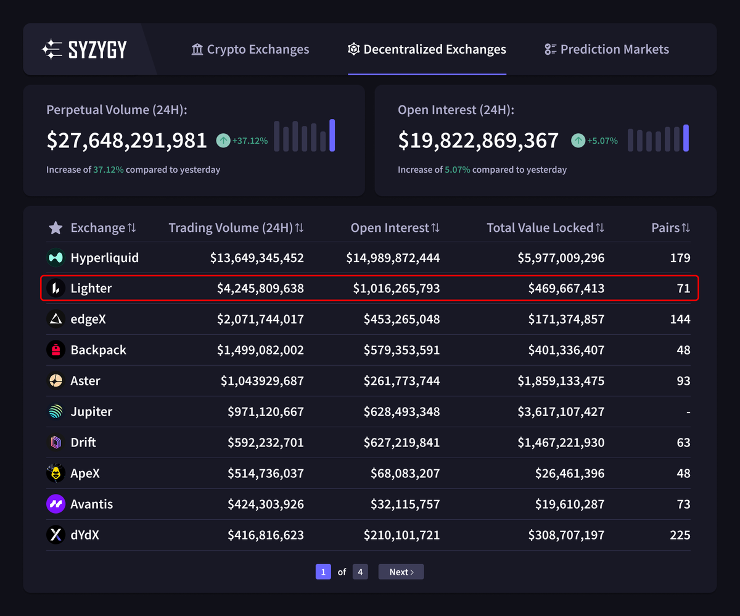Sort by Trading Volume (24H)
This screenshot has height=616, width=740.
point(236,228)
